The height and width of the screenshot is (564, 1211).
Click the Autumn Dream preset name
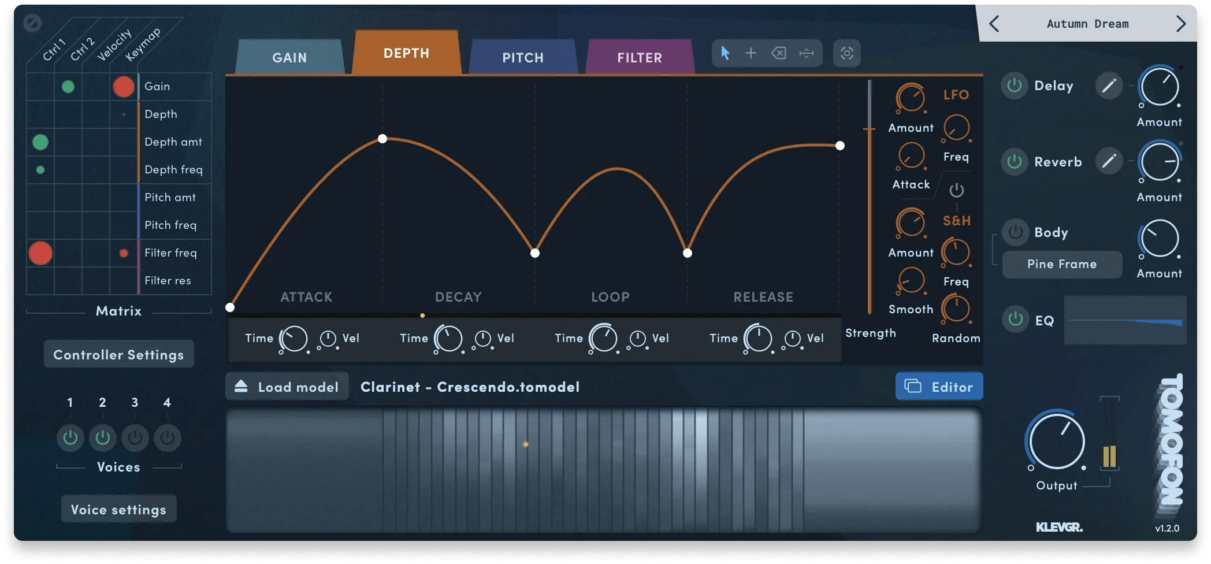tap(1087, 24)
